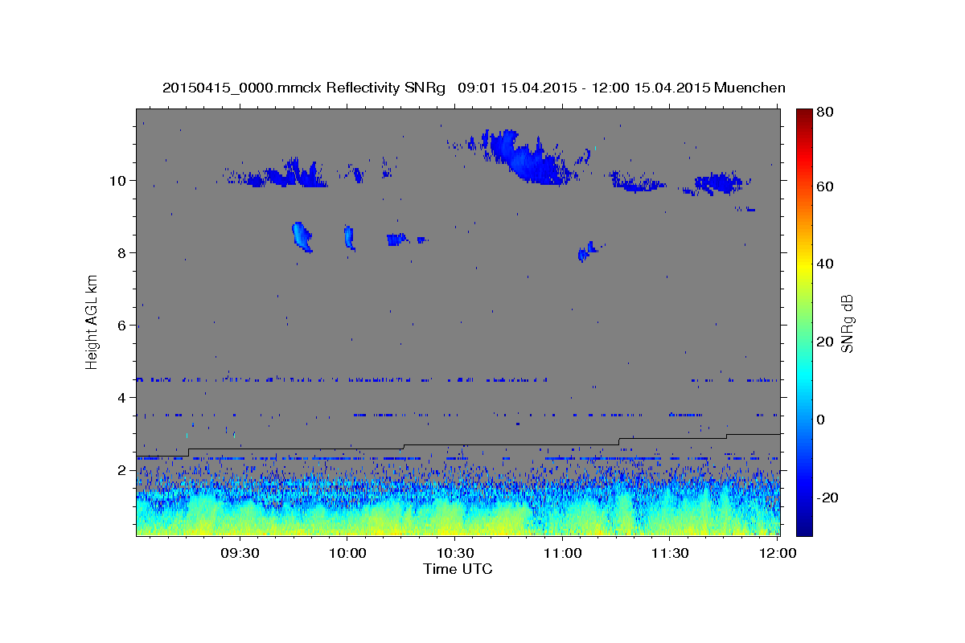The width and height of the screenshot is (965, 643).
Task: Click the colorbar value -20
Action: pos(828,498)
